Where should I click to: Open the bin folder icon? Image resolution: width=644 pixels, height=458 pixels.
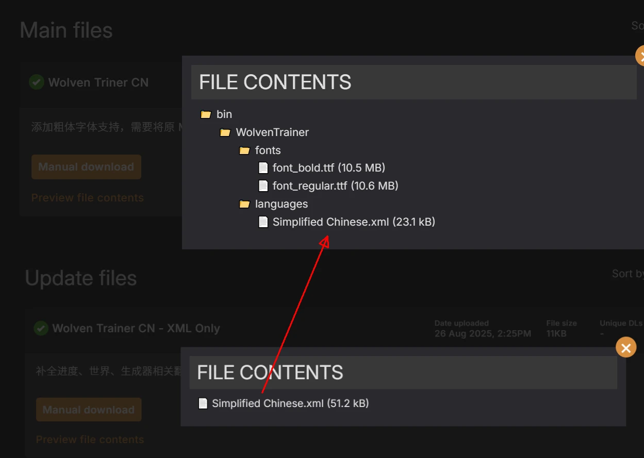205,114
